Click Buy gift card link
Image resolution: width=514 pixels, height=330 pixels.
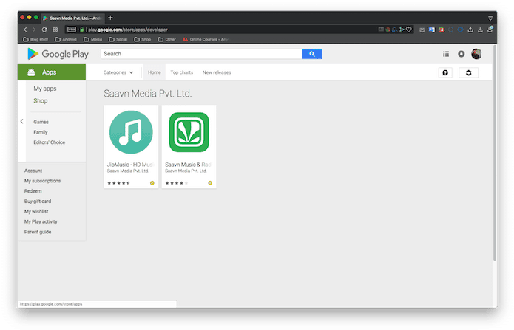38,202
